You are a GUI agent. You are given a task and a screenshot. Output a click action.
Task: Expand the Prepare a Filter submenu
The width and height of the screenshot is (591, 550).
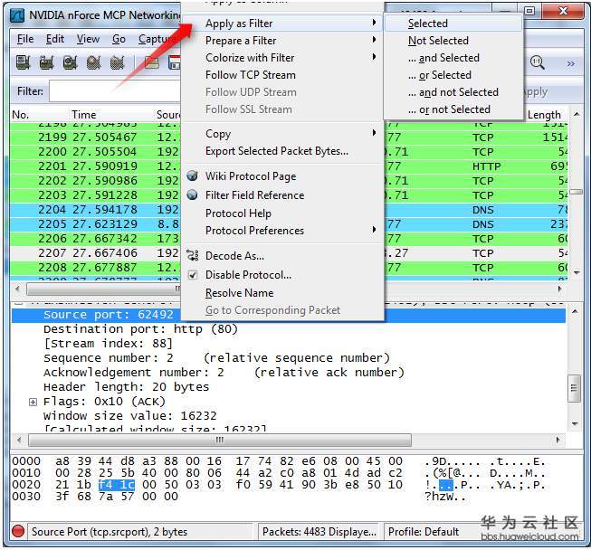(282, 41)
